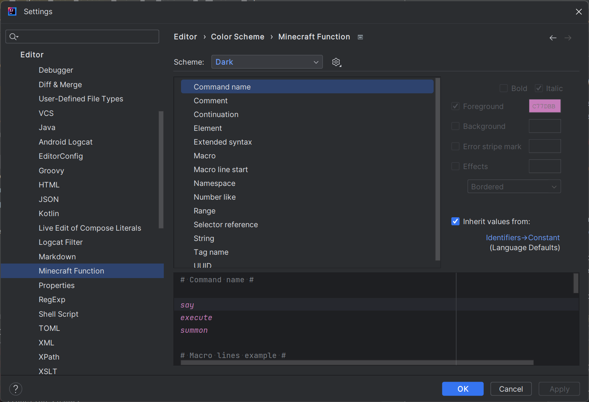The width and height of the screenshot is (589, 402).
Task: Toggle the Italic checkbox
Action: [539, 88]
